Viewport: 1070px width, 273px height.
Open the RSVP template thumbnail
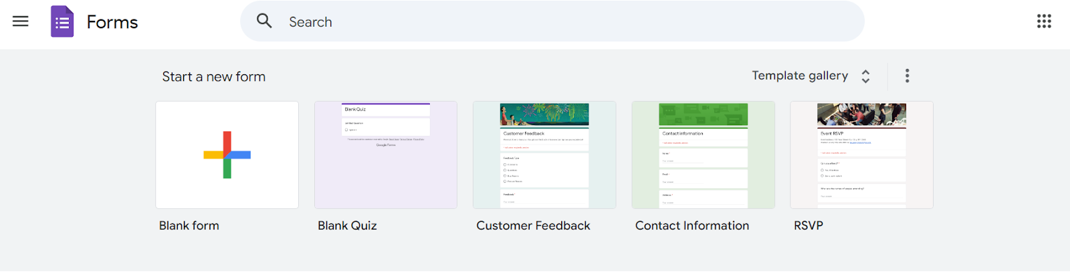pos(861,155)
